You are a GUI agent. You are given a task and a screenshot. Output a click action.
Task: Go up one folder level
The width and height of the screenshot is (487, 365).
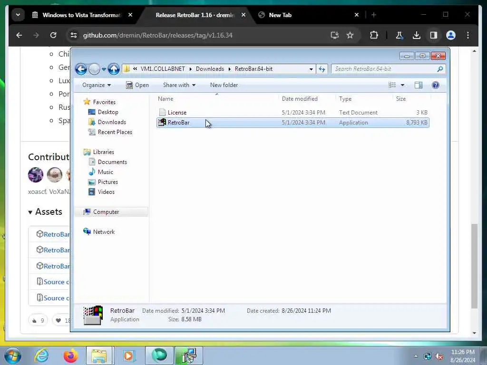click(x=114, y=69)
